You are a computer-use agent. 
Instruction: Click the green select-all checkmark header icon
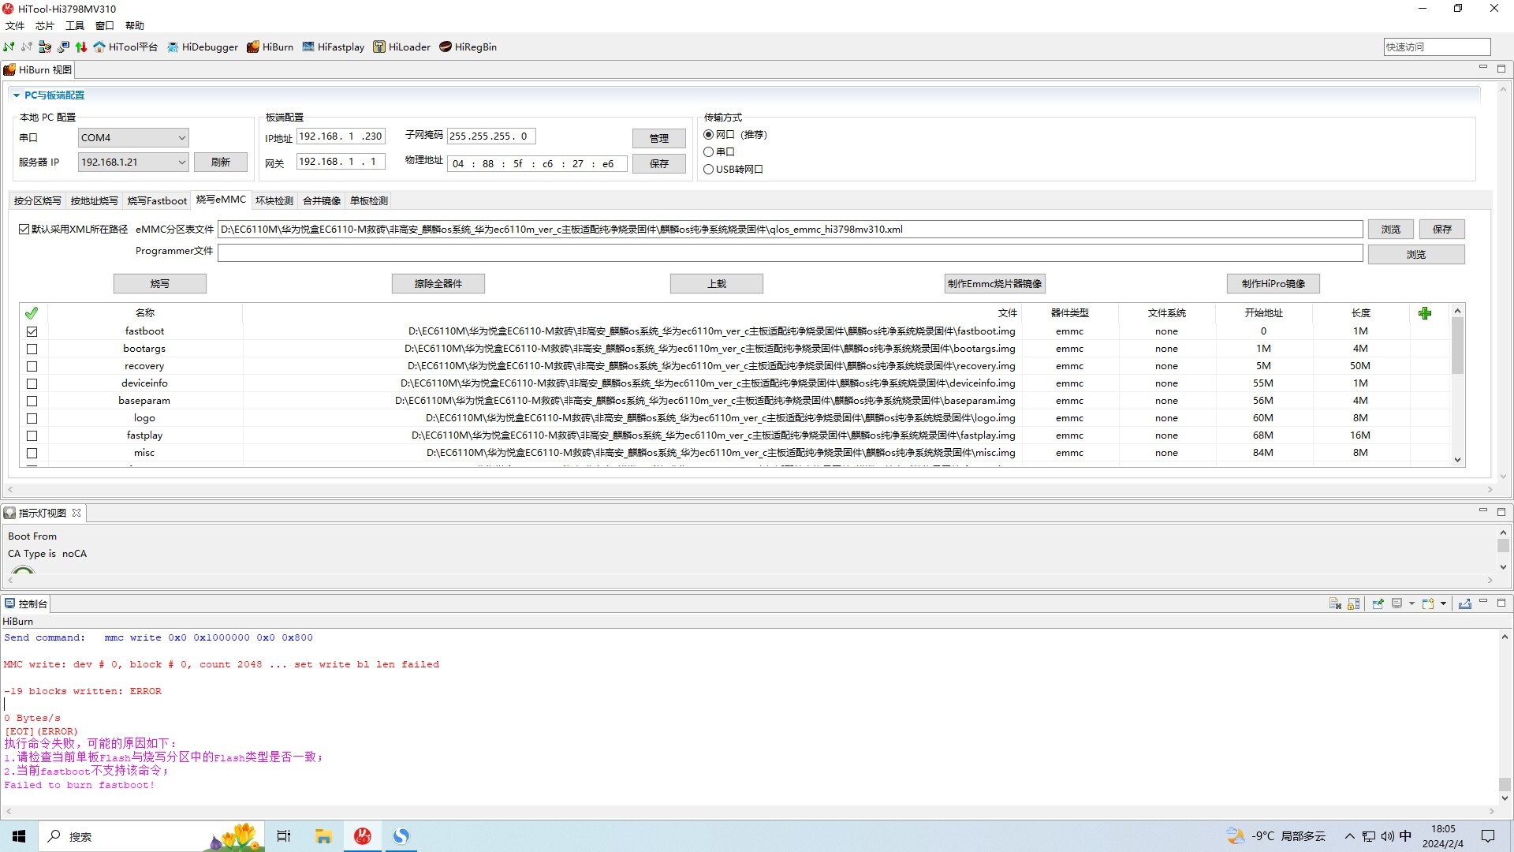[x=32, y=313]
